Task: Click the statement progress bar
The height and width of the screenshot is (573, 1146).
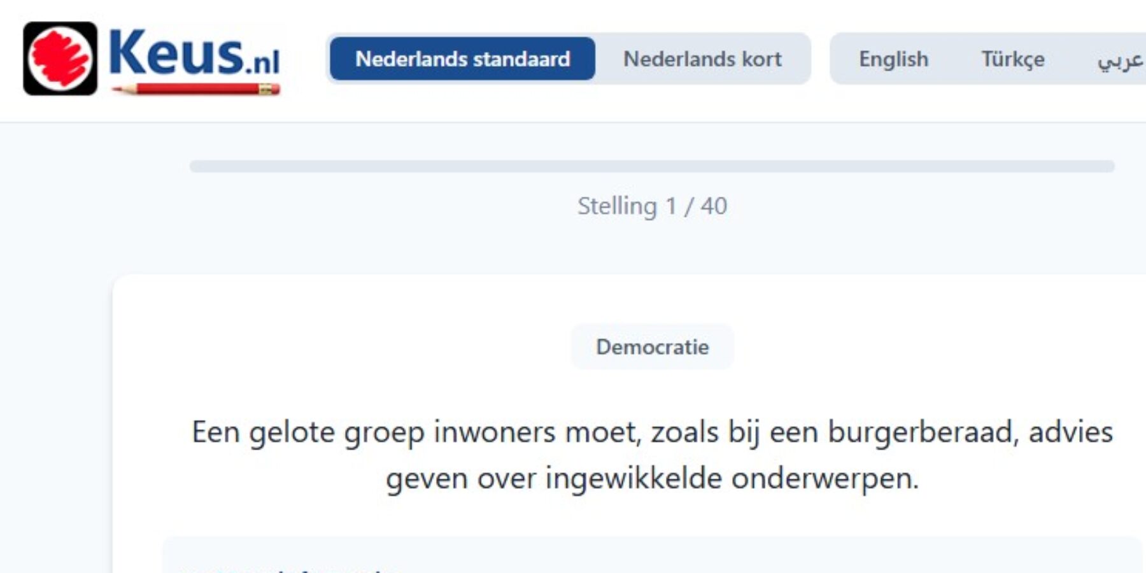Action: (x=652, y=167)
